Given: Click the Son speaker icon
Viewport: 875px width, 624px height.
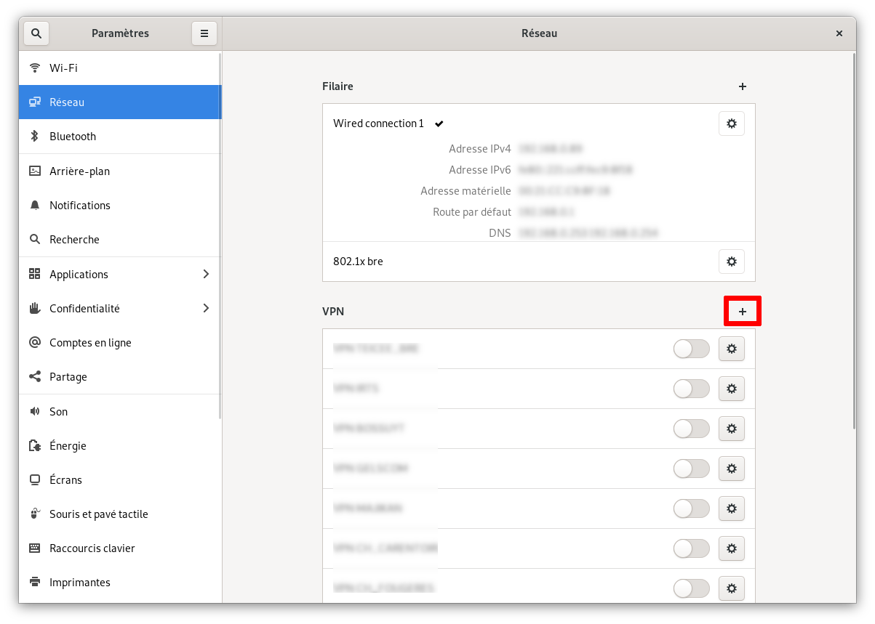Looking at the screenshot, I should (x=34, y=412).
